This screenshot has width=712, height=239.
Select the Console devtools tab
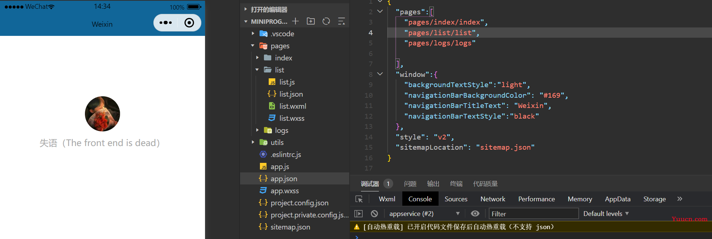[x=420, y=199]
